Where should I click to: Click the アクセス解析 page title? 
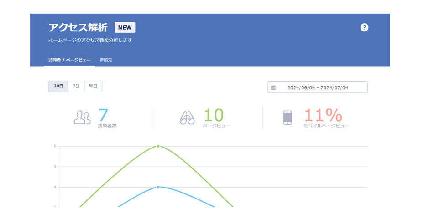tap(78, 28)
